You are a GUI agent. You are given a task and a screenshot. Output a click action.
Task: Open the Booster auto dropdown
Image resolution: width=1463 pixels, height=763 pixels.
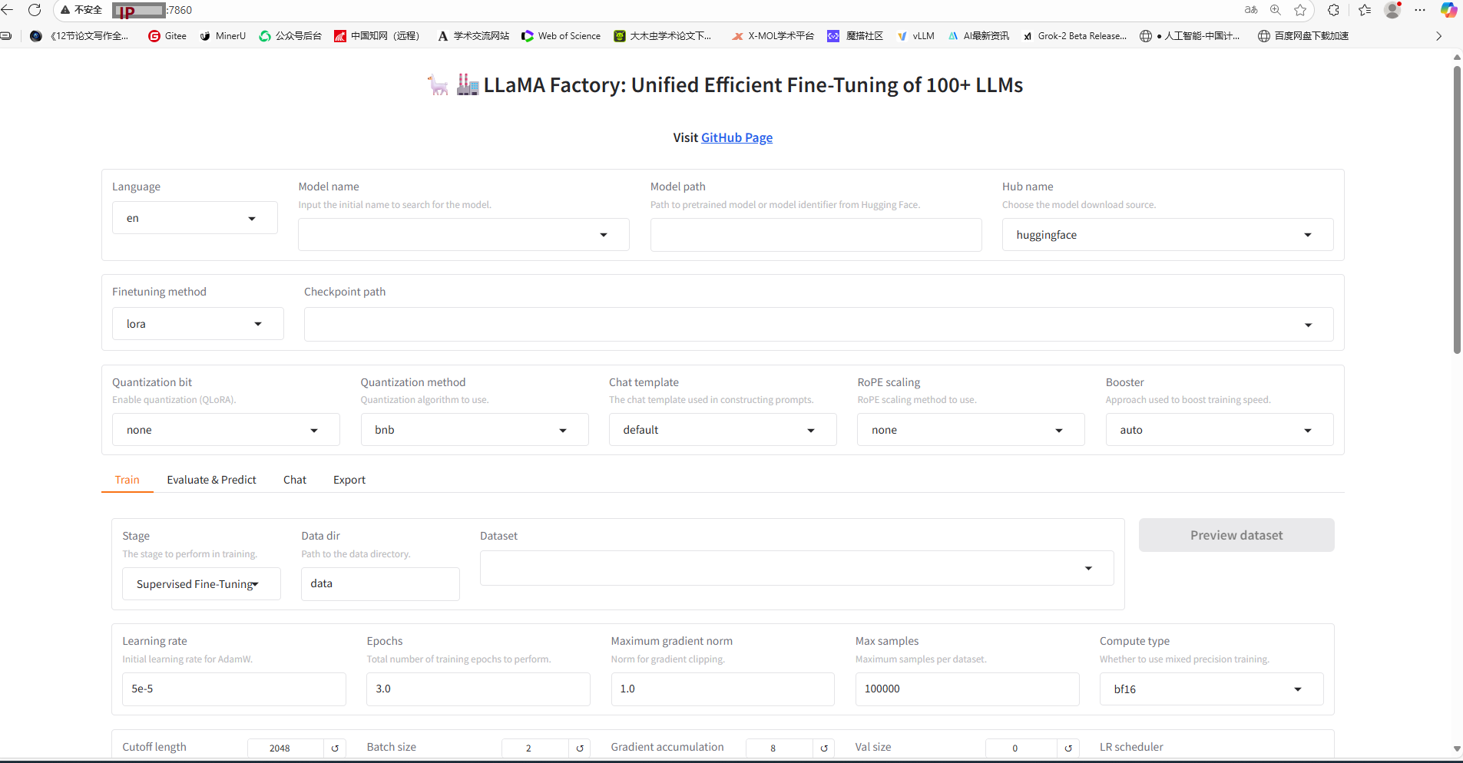(1220, 430)
